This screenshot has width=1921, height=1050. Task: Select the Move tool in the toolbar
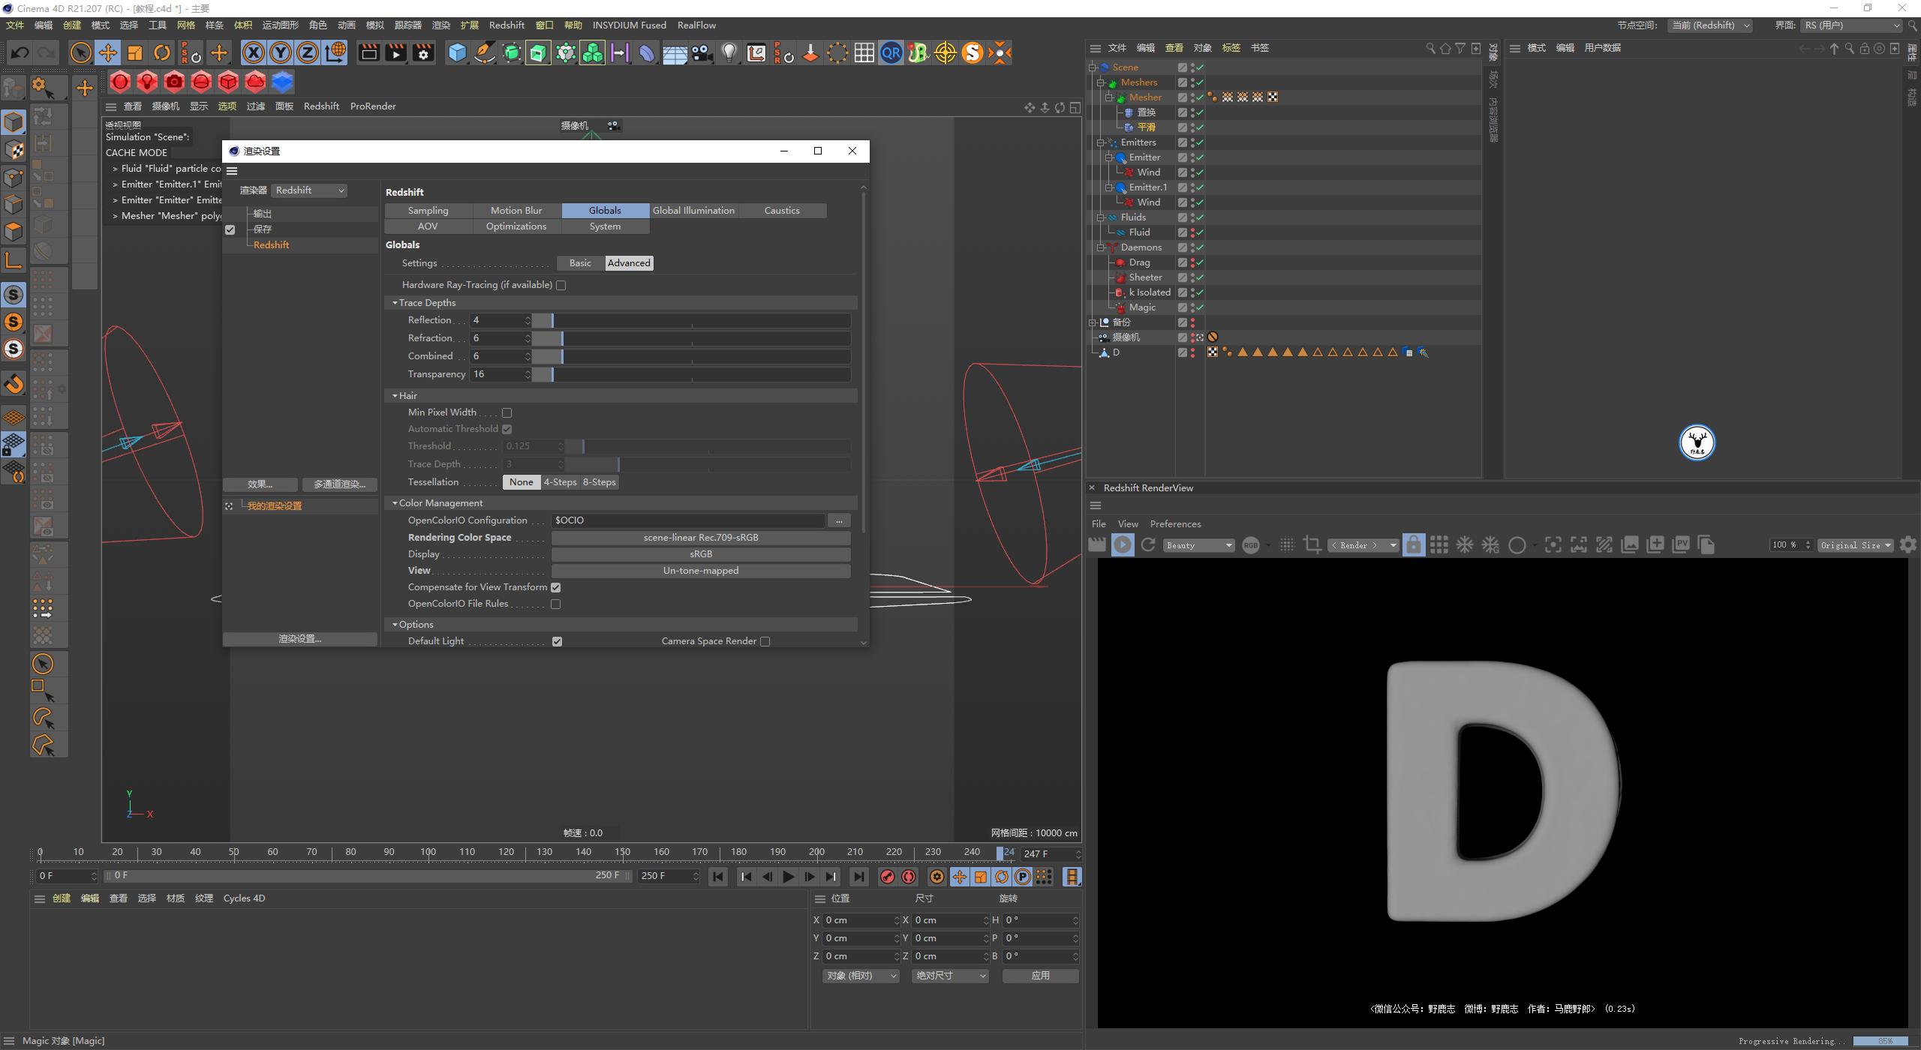[x=107, y=52]
